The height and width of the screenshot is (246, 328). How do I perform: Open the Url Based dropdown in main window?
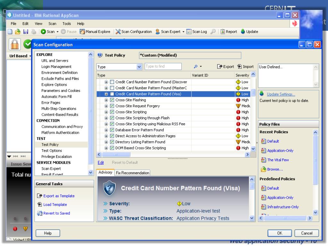tap(30, 56)
